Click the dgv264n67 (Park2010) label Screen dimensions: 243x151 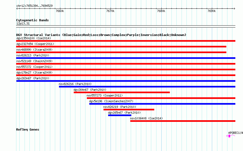point(90,90)
